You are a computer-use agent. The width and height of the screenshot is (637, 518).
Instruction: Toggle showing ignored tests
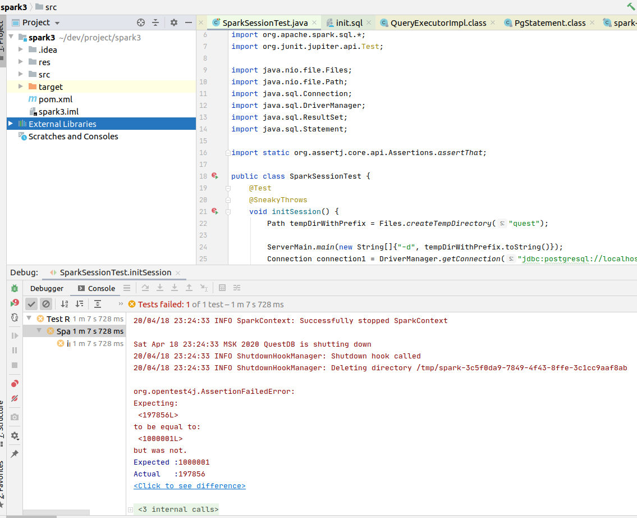[47, 303]
